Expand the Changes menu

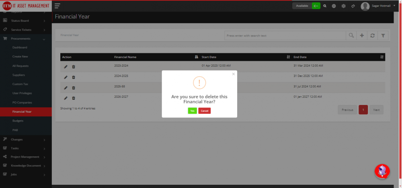[x=26, y=139]
